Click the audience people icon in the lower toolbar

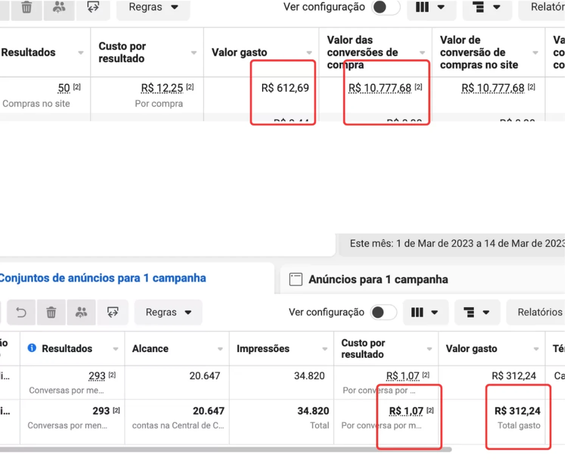tap(81, 312)
